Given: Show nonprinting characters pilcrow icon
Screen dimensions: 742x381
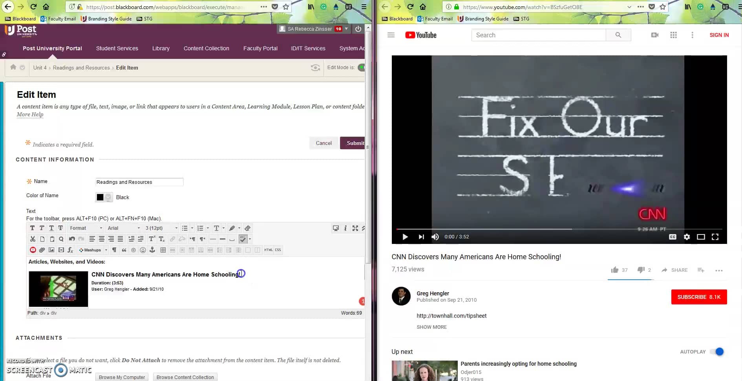Looking at the screenshot, I should point(114,250).
